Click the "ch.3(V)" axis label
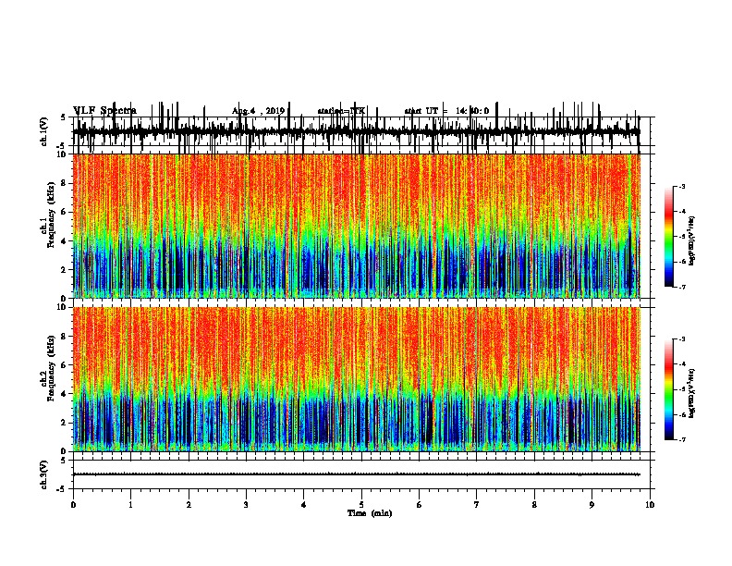 [43, 474]
